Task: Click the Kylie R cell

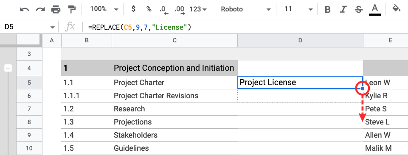Action: point(385,96)
